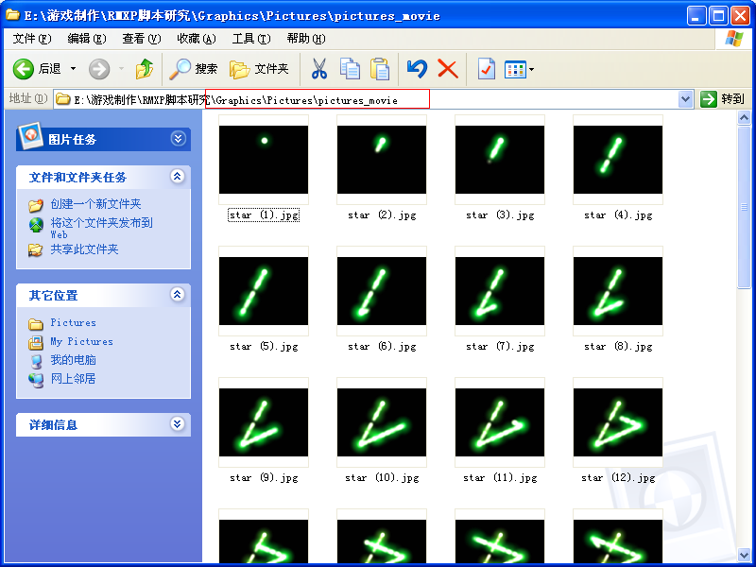Click the greyed Forward arrow button

pos(99,69)
